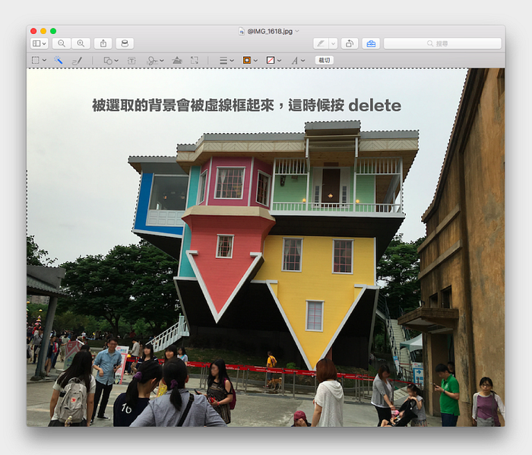Viewport: 532px width, 455px height.
Task: Click the document proxy icon in title
Action: [x=241, y=31]
